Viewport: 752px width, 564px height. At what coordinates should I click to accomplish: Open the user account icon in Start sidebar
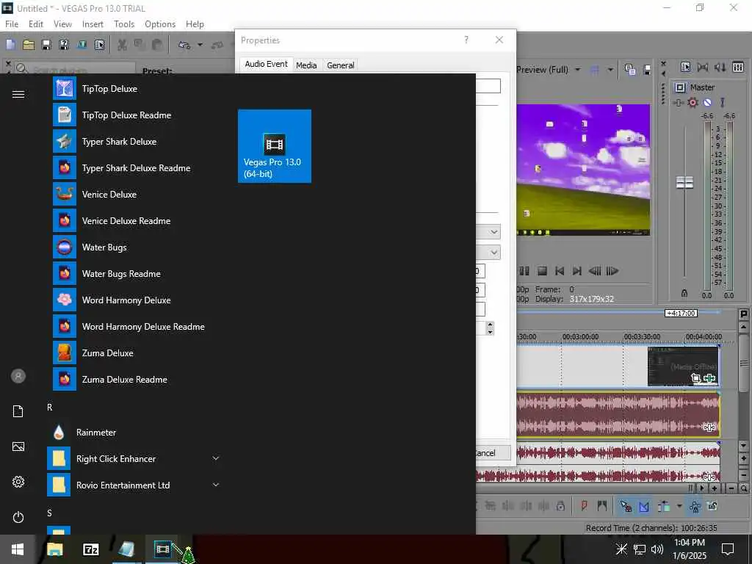[x=18, y=376]
